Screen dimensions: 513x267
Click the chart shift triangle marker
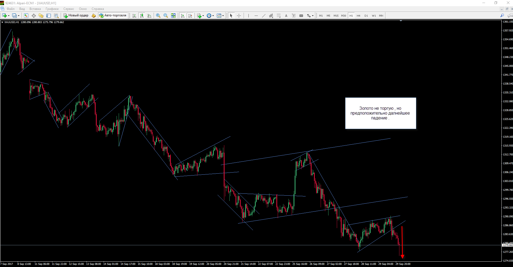click(x=401, y=21)
